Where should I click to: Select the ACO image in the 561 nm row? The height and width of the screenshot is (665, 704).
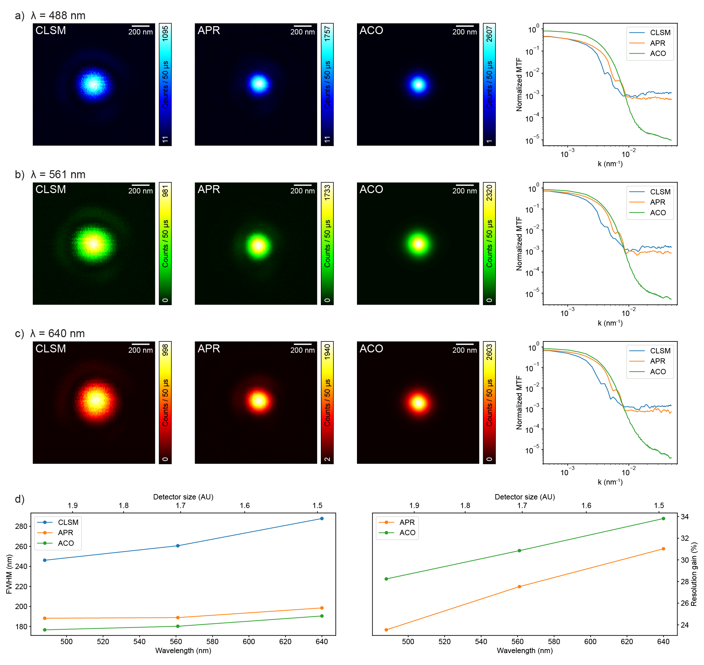[x=418, y=243]
